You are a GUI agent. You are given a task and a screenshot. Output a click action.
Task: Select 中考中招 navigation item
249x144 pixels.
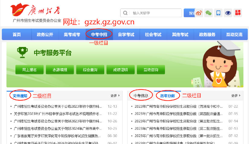point(99,35)
